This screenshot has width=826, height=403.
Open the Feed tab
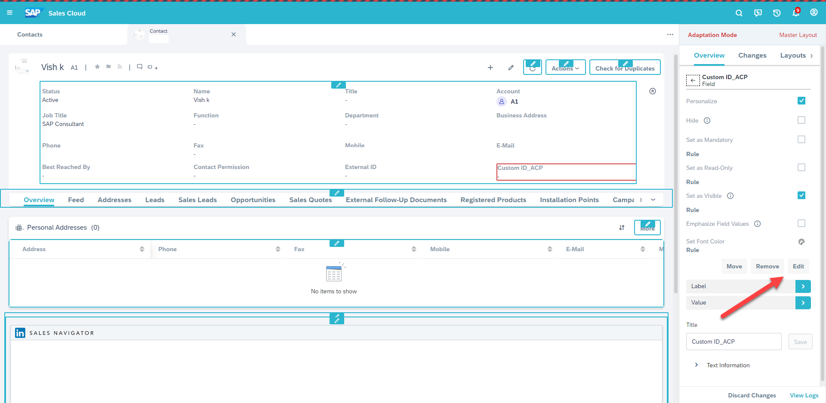click(x=76, y=200)
